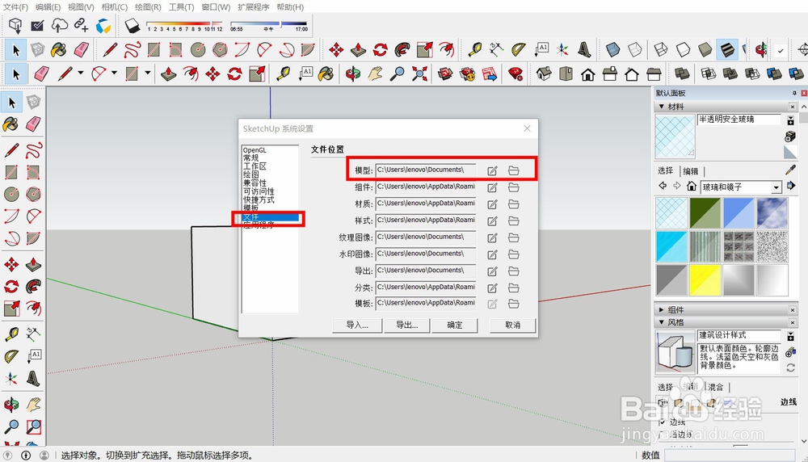Edit the 样式 path with the pencil icon

pyautogui.click(x=493, y=220)
